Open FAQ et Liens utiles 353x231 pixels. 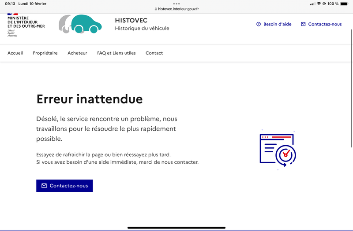(x=116, y=53)
